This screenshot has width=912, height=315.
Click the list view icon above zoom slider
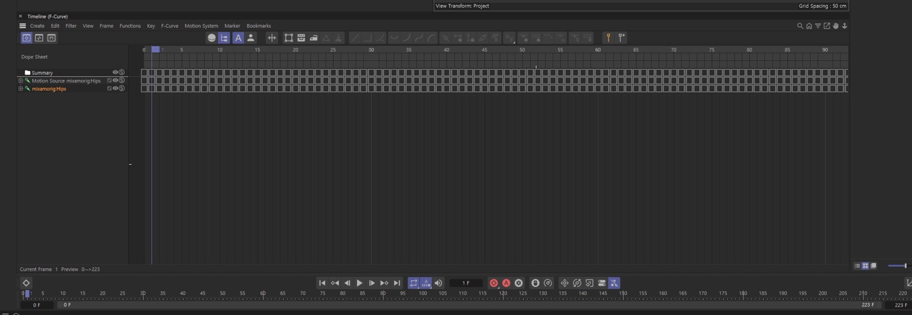pyautogui.click(x=858, y=266)
